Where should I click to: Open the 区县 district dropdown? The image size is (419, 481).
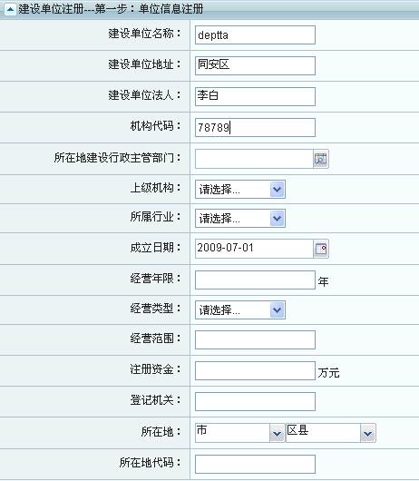(331, 433)
